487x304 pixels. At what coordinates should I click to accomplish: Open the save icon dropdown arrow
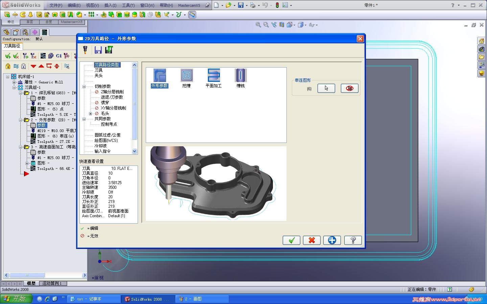[246, 5]
